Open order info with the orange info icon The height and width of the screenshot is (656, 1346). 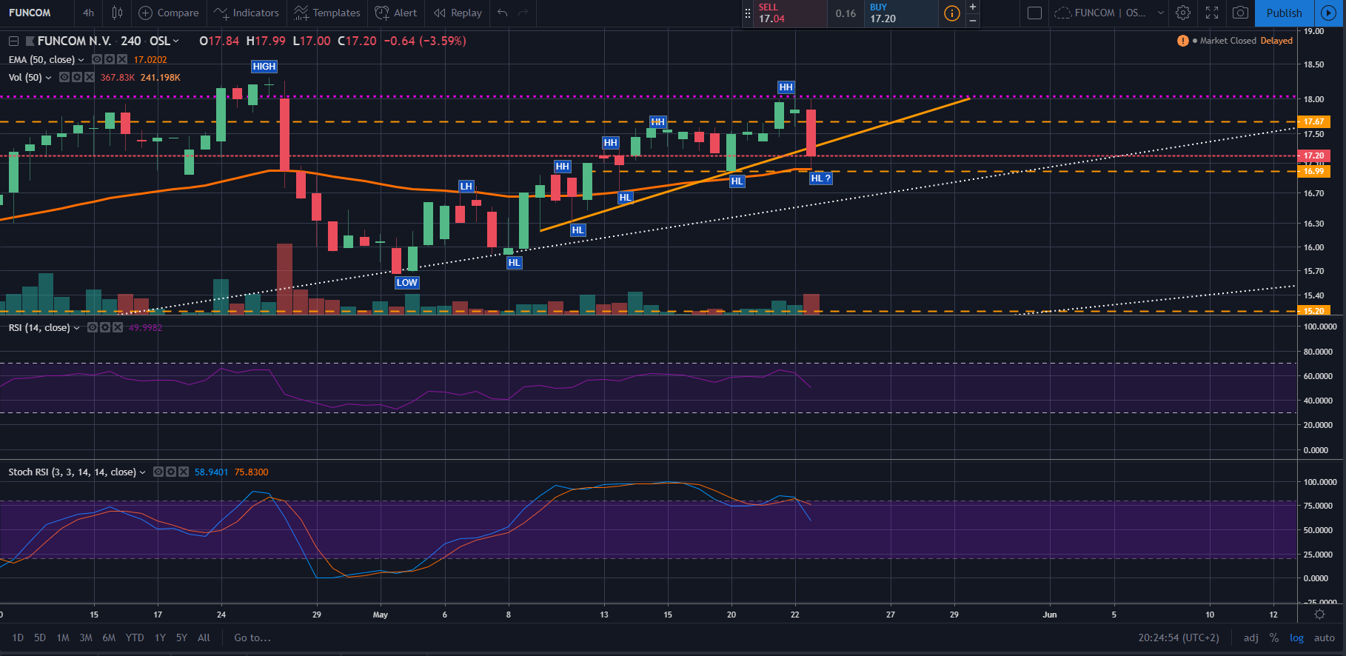click(x=952, y=13)
